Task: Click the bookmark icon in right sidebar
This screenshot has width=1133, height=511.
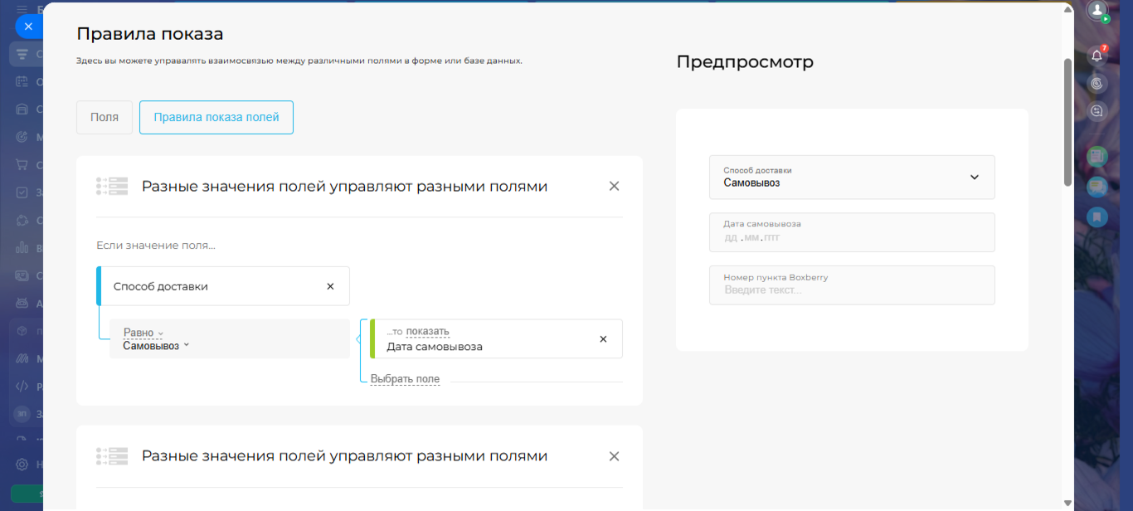Action: pos(1097,217)
